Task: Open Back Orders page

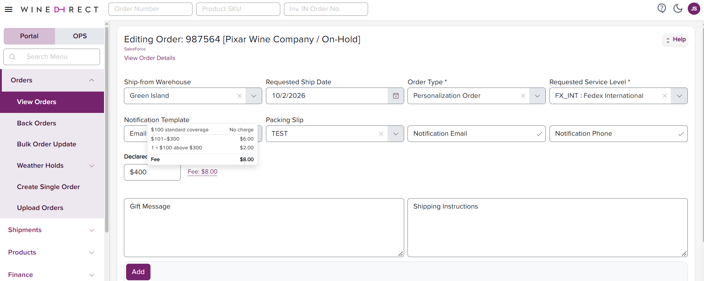Action: [x=52, y=124]
